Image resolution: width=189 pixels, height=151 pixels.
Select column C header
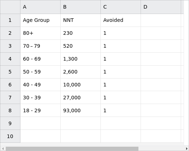pos(121,7)
